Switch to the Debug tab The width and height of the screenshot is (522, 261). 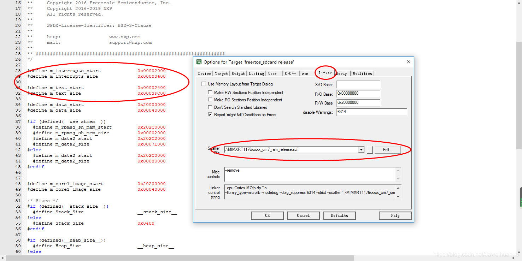(x=341, y=73)
